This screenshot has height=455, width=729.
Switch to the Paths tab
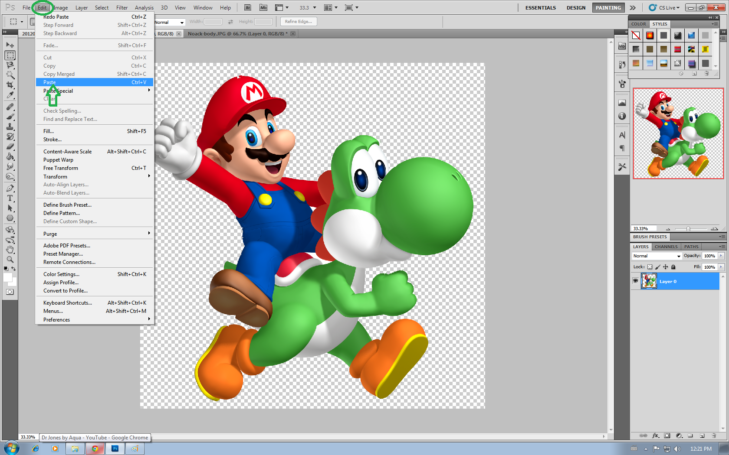coord(691,247)
